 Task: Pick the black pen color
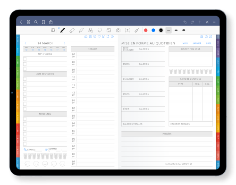click(161, 30)
